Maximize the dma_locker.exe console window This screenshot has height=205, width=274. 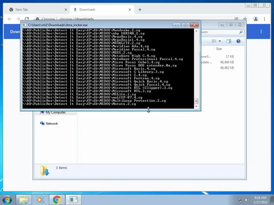(185, 25)
